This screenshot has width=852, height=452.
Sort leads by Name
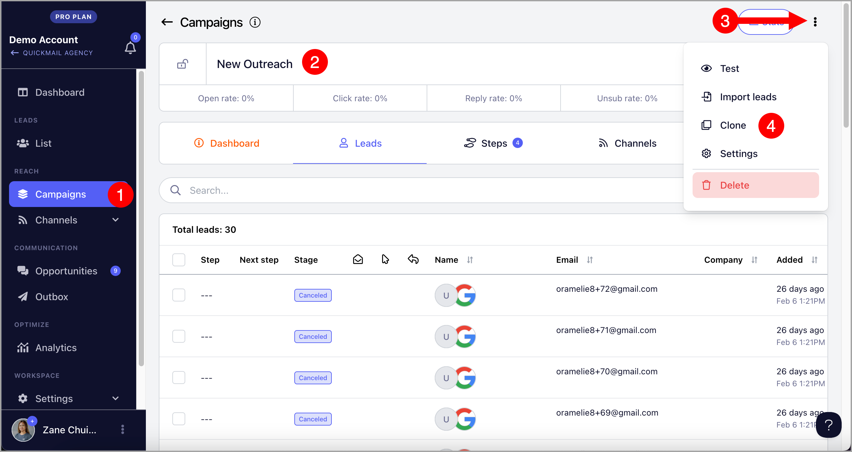tap(470, 260)
